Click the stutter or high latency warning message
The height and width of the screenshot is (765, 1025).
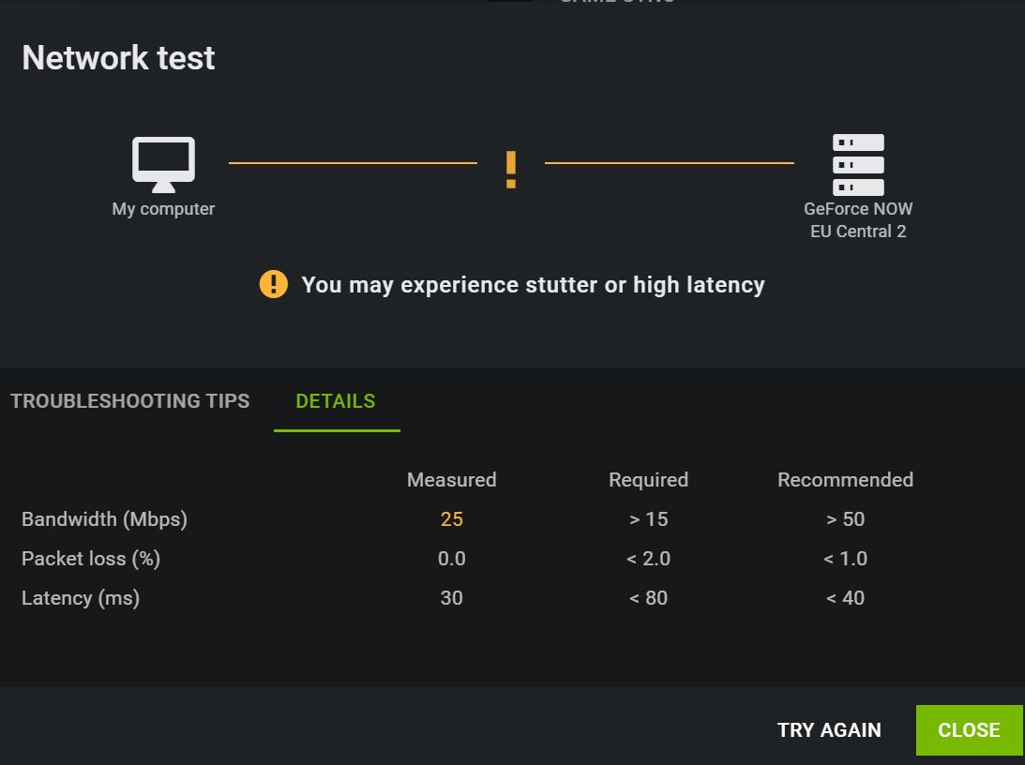click(533, 285)
